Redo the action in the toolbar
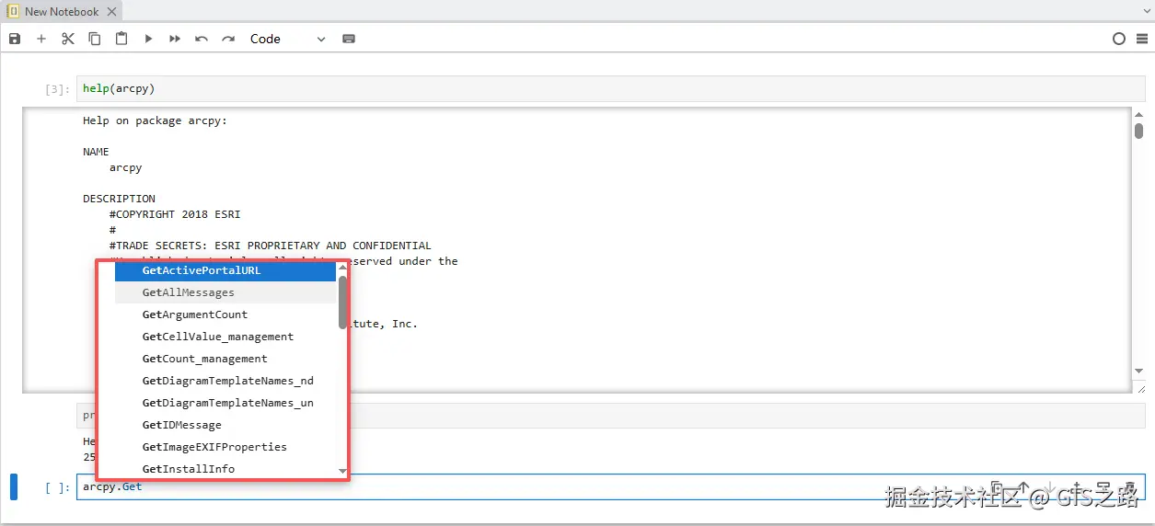This screenshot has height=526, width=1155. pos(228,39)
